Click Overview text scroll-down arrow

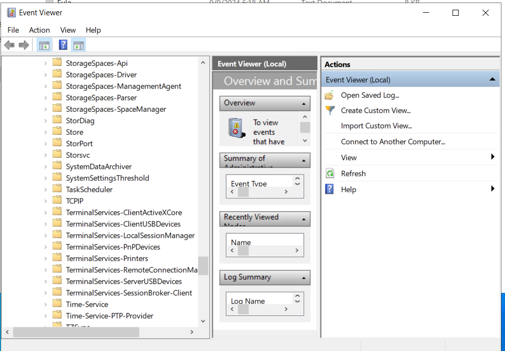click(305, 141)
